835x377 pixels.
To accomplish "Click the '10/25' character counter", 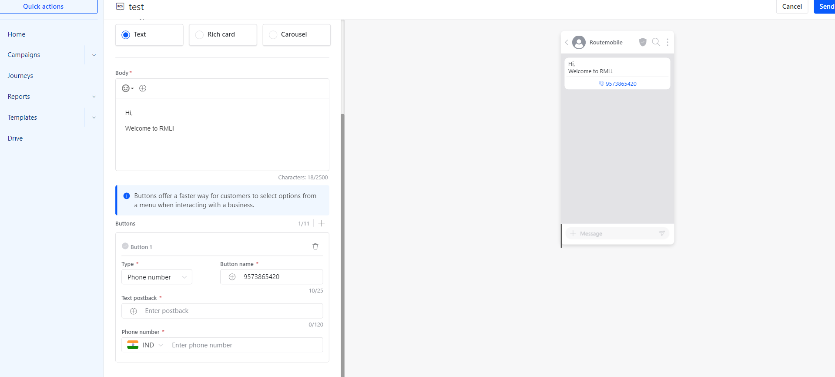I will (x=316, y=291).
